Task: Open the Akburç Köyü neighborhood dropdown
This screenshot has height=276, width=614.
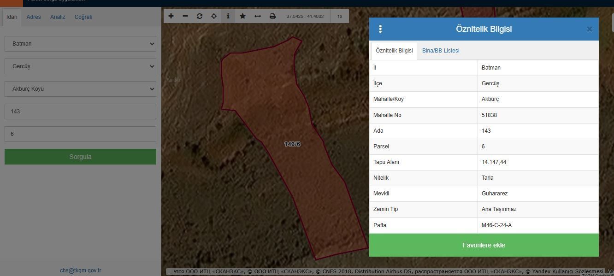Action: click(x=80, y=89)
